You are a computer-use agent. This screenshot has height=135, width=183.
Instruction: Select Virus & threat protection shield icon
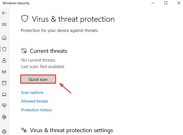(x=4, y=49)
